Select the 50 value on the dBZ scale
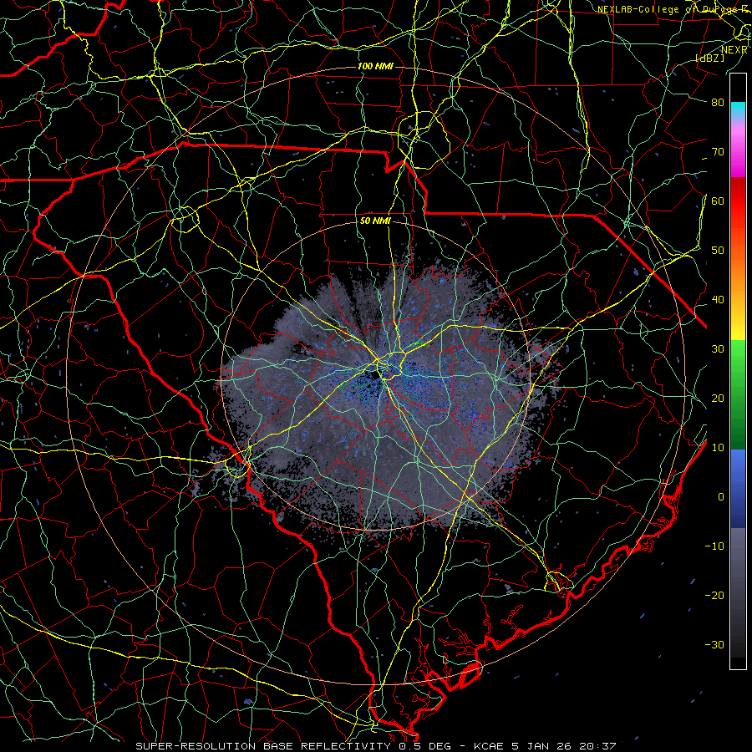The height and width of the screenshot is (752, 752). (718, 251)
